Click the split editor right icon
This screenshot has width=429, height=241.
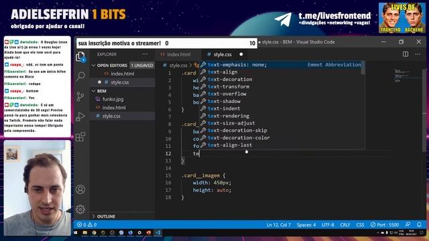pyautogui.click(x=406, y=54)
